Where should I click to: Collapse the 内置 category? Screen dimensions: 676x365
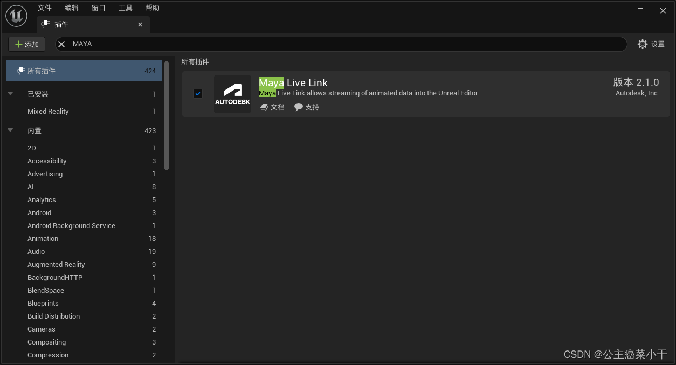pos(10,130)
